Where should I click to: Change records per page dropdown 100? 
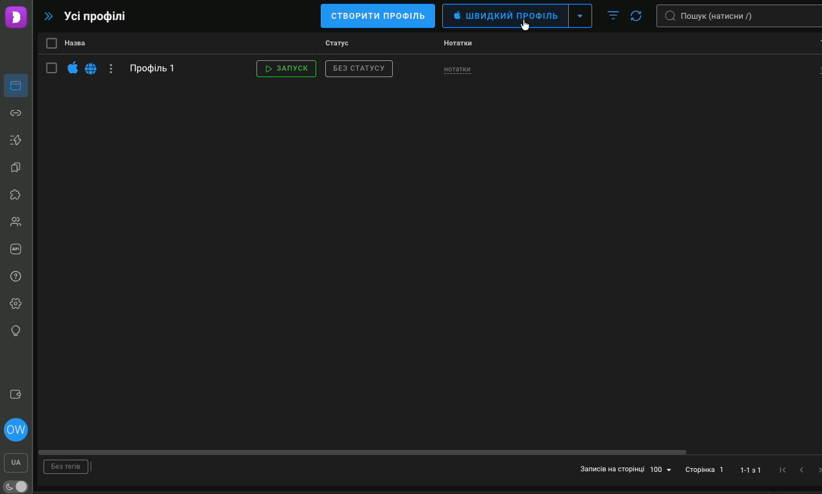[x=661, y=469]
